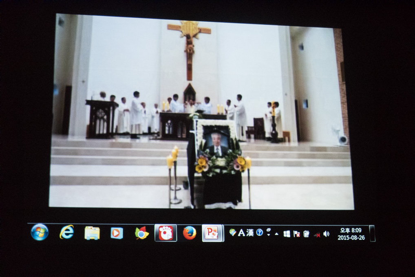Click the Windows flag tray icon
Viewport: 415px width, 277px height.
click(x=287, y=234)
